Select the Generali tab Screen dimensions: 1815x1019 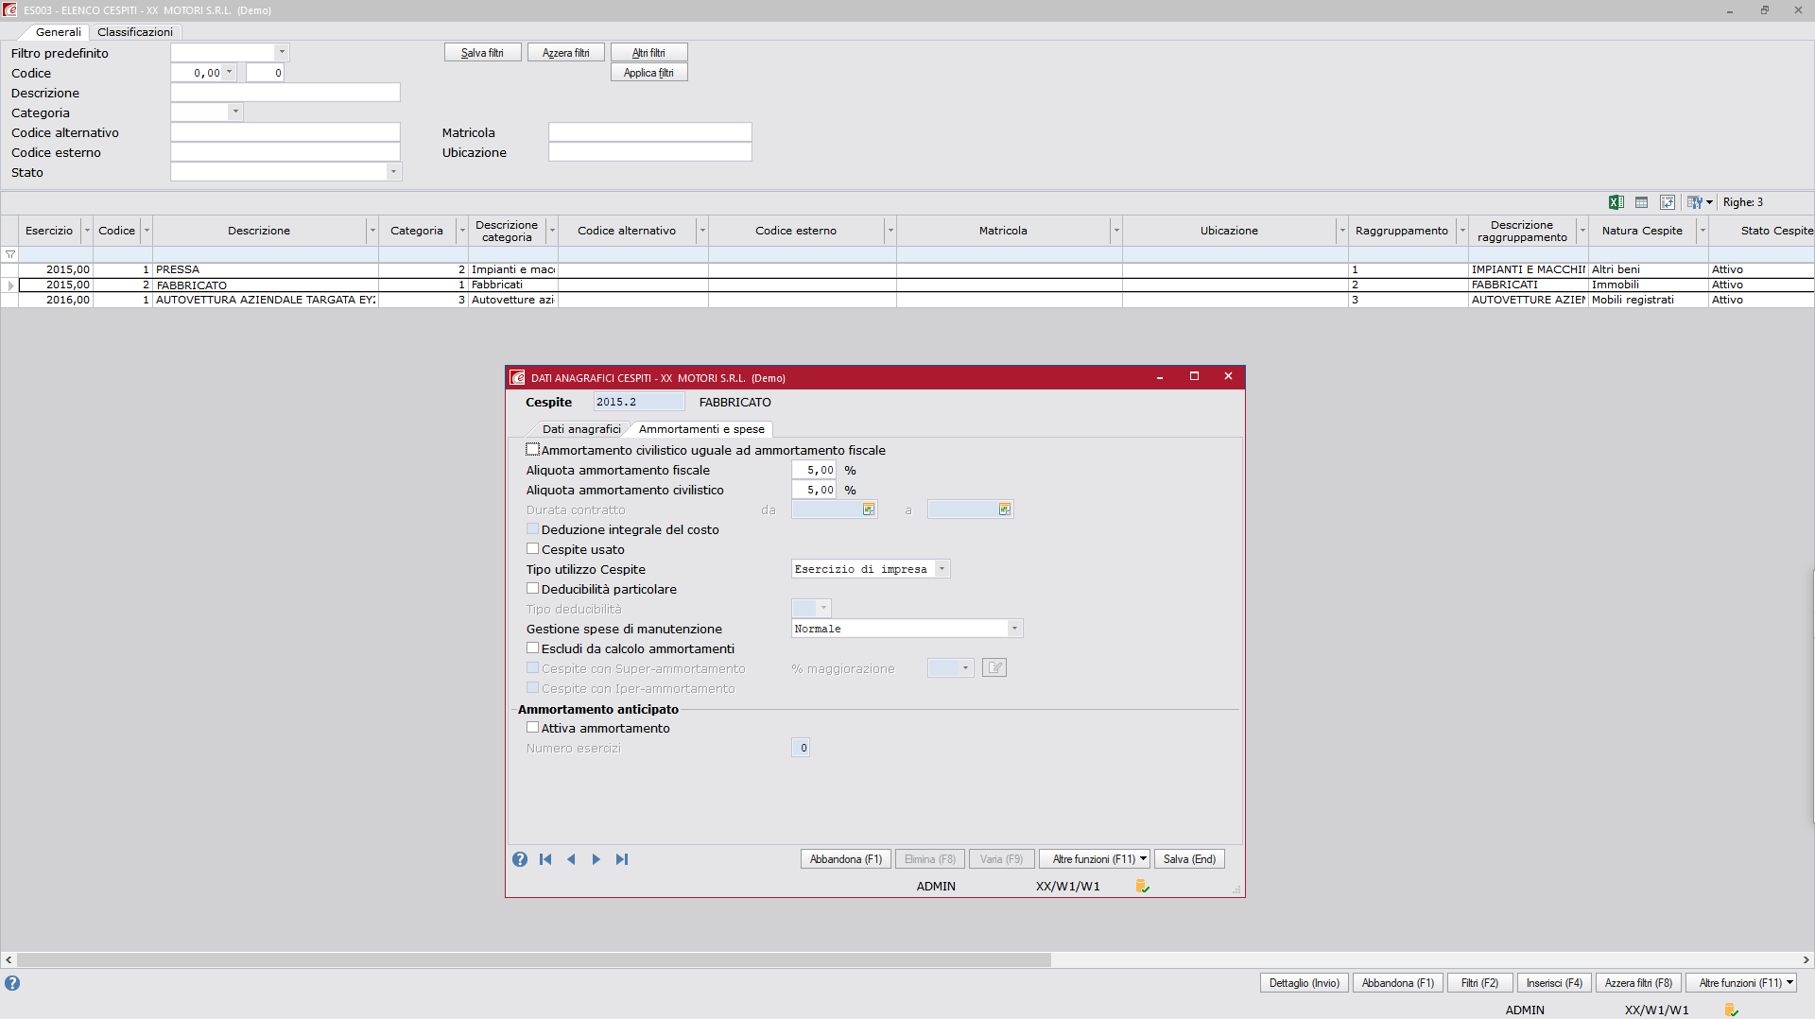[x=59, y=32]
